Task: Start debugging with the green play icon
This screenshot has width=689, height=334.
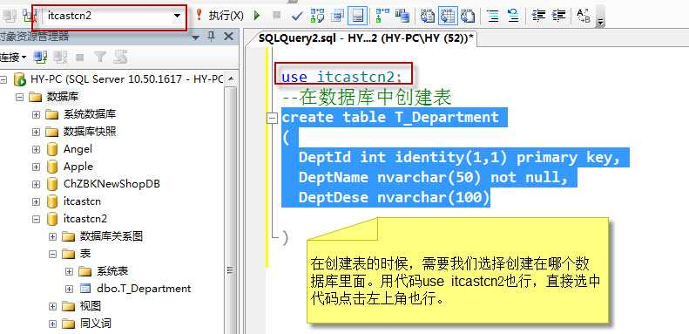Action: (258, 16)
